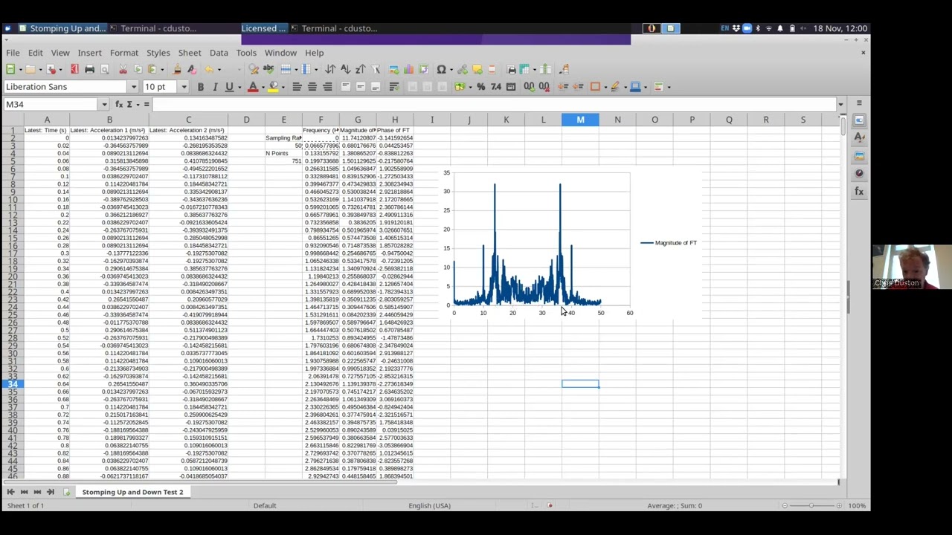Image resolution: width=952 pixels, height=535 pixels.
Task: Open the Name Box dropdown arrow
Action: point(104,105)
